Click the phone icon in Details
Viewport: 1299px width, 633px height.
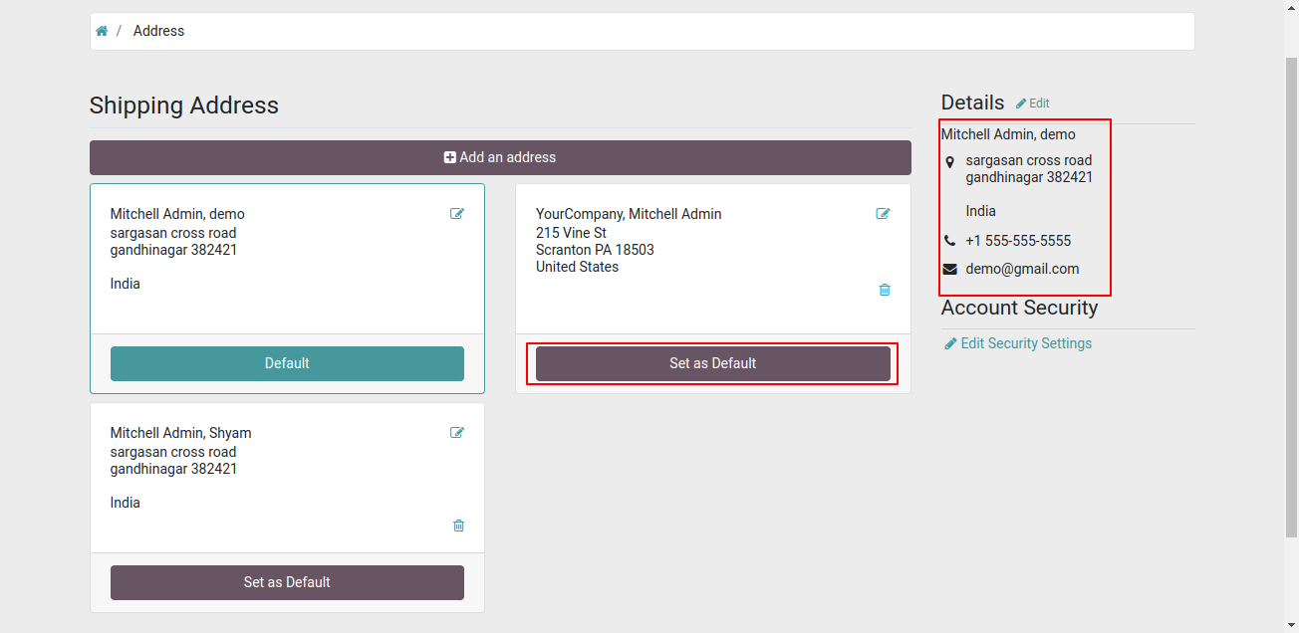coord(949,241)
